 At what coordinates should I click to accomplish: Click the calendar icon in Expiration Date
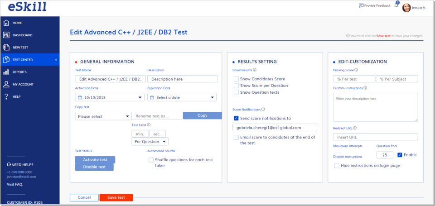click(x=152, y=97)
